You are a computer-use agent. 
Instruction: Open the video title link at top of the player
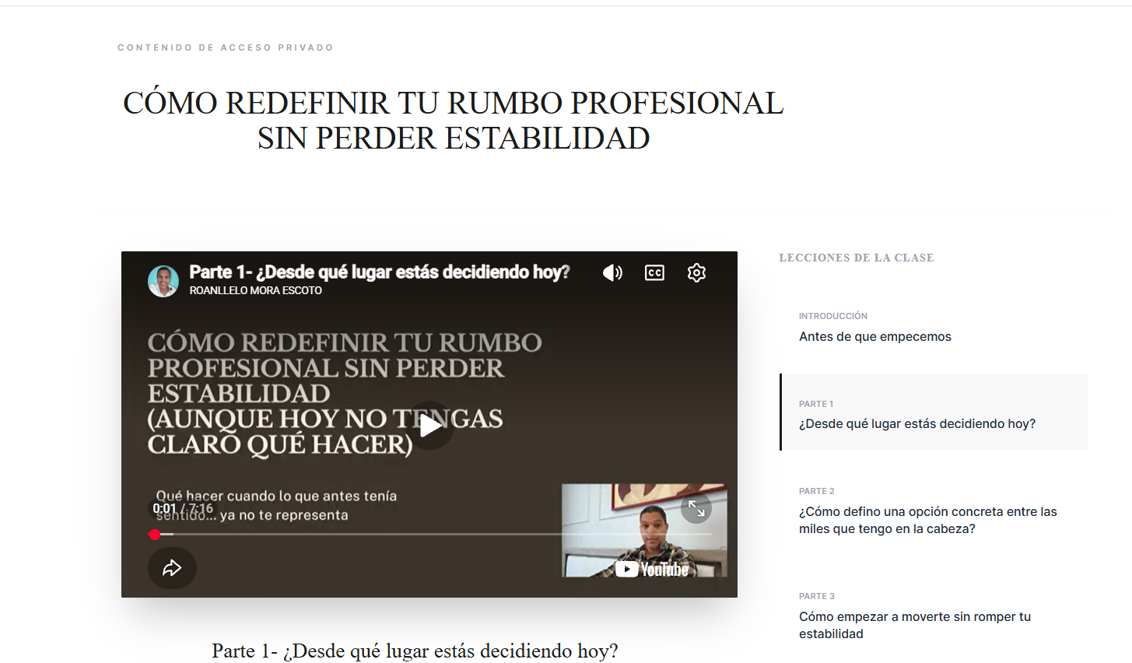click(x=380, y=272)
